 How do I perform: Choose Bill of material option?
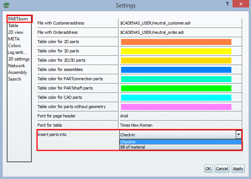[x=180, y=147]
